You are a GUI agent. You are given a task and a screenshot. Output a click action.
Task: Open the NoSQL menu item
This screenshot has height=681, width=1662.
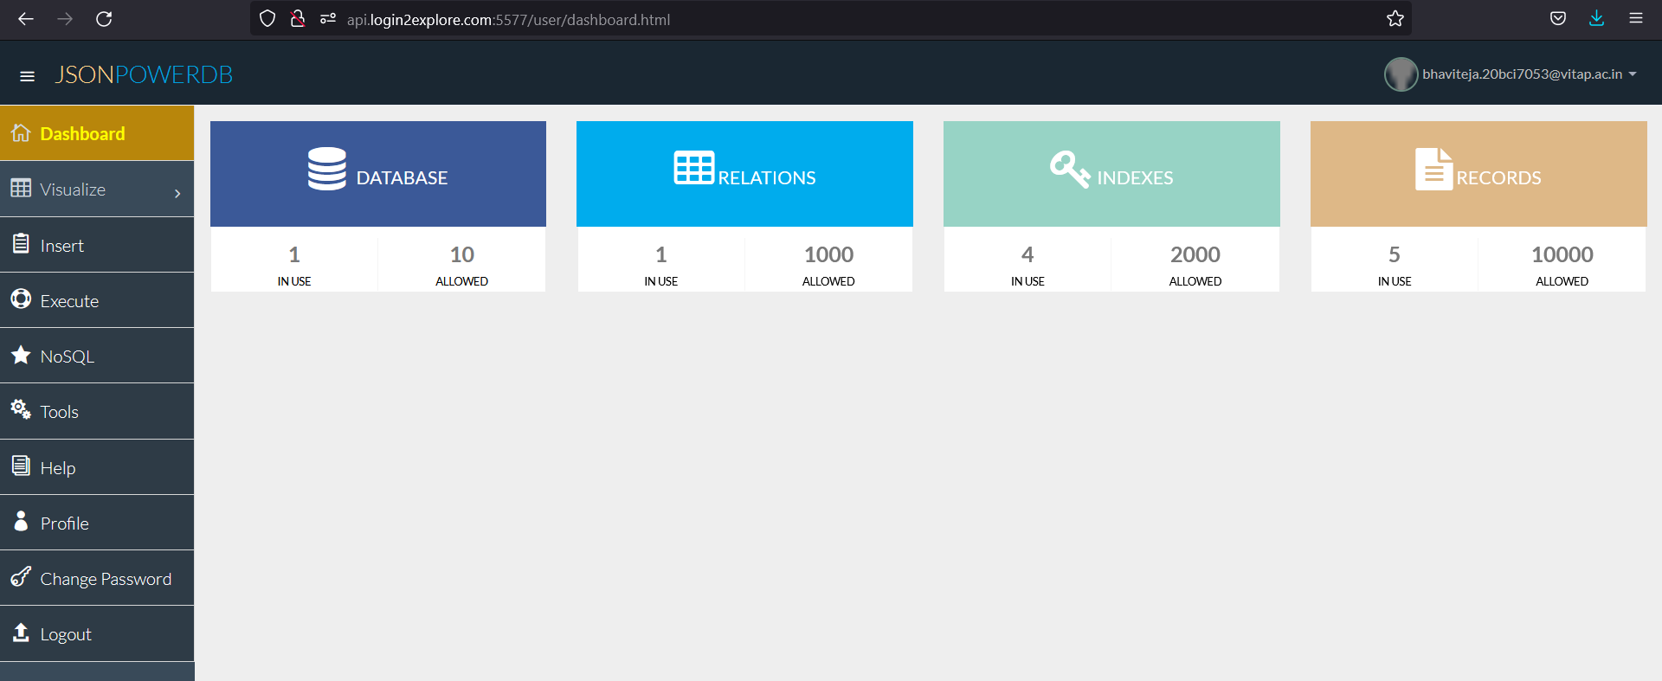tap(97, 356)
